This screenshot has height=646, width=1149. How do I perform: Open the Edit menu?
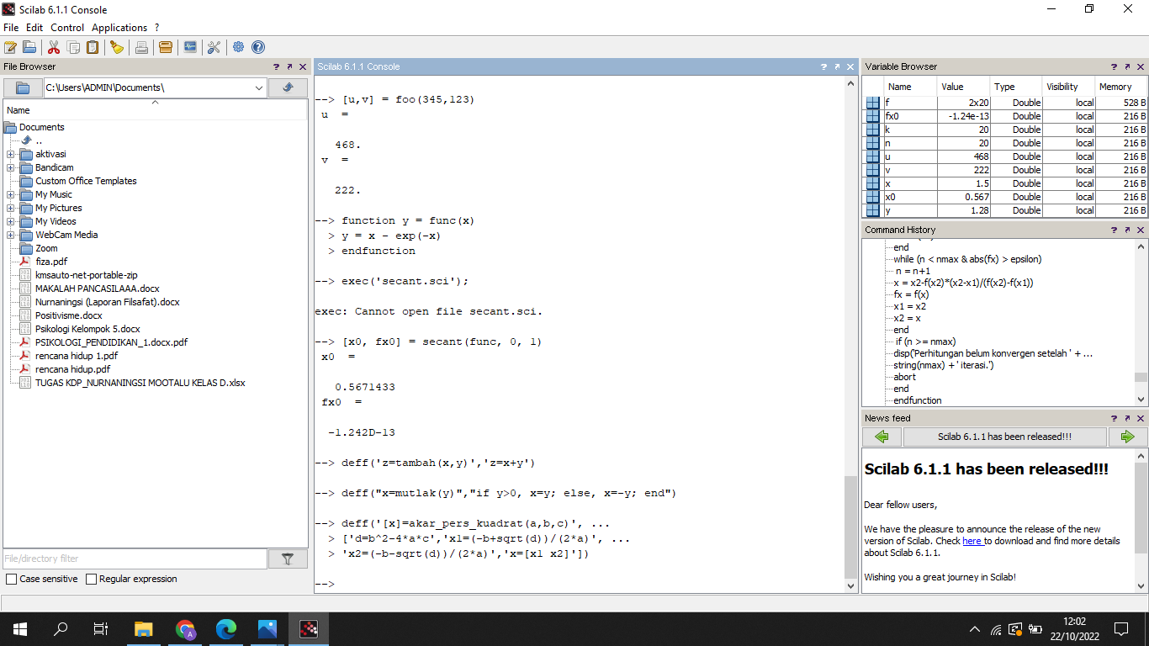[x=34, y=28]
